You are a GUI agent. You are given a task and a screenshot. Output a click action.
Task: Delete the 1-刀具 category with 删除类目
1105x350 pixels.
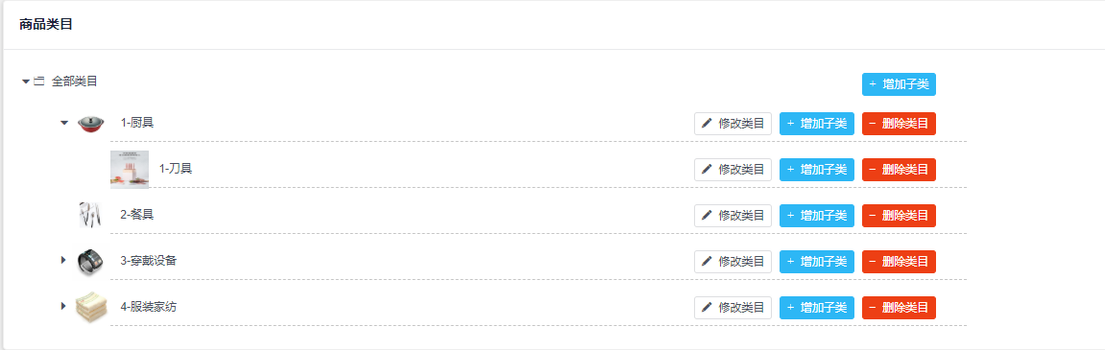tap(899, 170)
